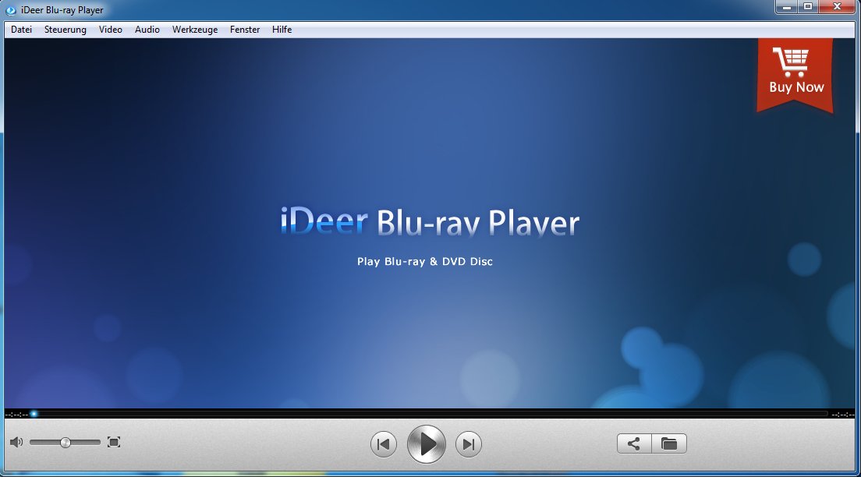This screenshot has width=861, height=477.
Task: Skip to next chapter button
Action: point(469,444)
